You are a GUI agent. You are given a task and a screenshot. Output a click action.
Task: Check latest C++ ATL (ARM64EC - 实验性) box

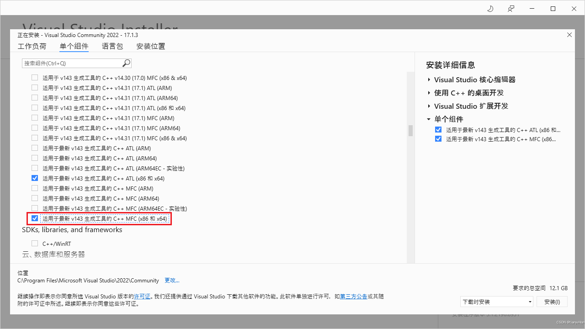pos(35,168)
